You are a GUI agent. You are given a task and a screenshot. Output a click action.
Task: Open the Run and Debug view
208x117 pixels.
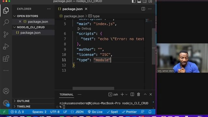click(x=6, y=46)
